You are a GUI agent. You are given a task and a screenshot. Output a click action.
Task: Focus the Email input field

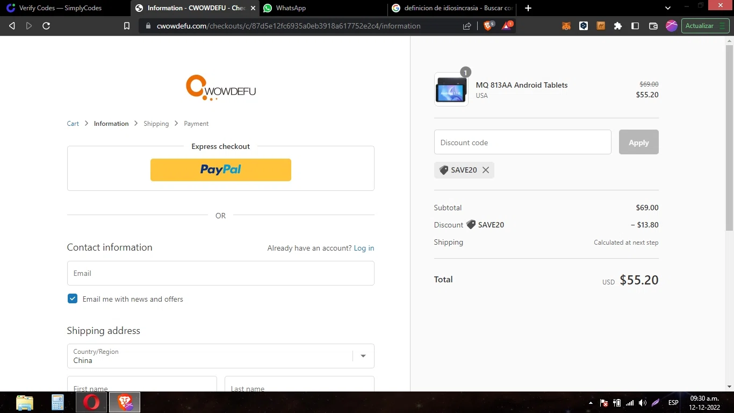pyautogui.click(x=221, y=273)
